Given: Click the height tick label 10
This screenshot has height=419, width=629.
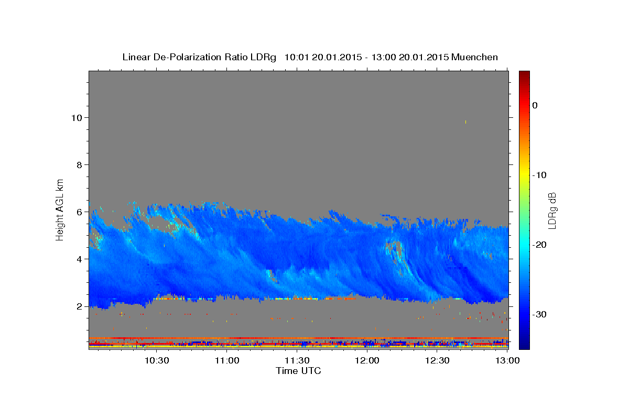Looking at the screenshot, I should pyautogui.click(x=78, y=118).
